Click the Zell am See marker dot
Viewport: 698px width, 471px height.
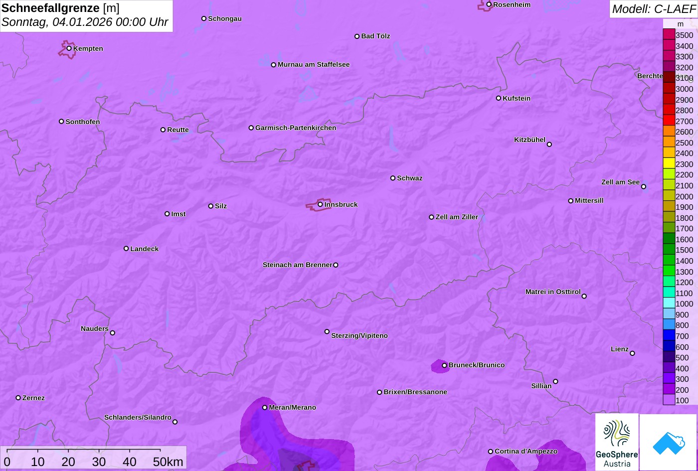point(643,186)
